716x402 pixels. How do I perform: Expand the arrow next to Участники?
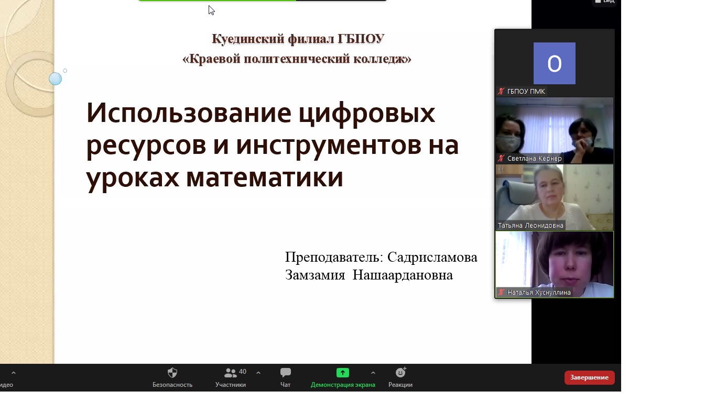(258, 373)
